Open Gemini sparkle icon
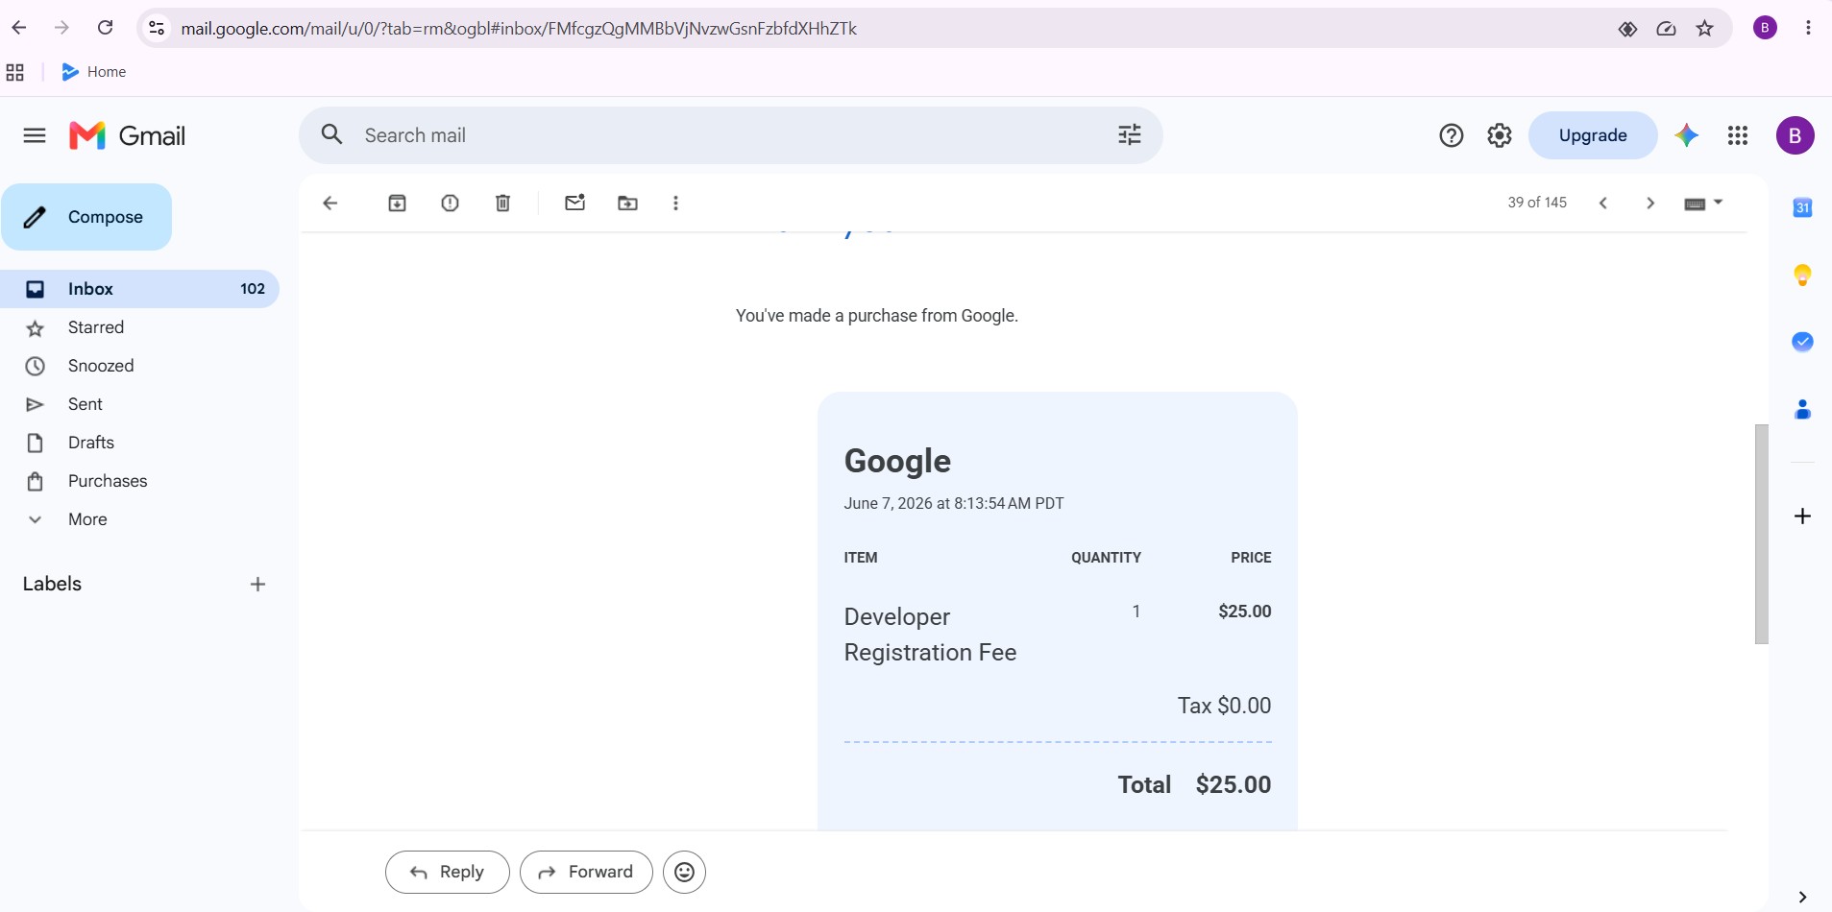1832x912 pixels. point(1687,135)
